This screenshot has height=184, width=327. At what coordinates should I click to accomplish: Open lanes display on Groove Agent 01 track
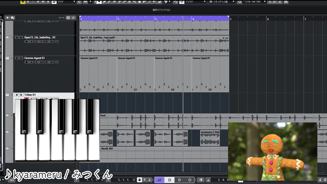(57, 62)
